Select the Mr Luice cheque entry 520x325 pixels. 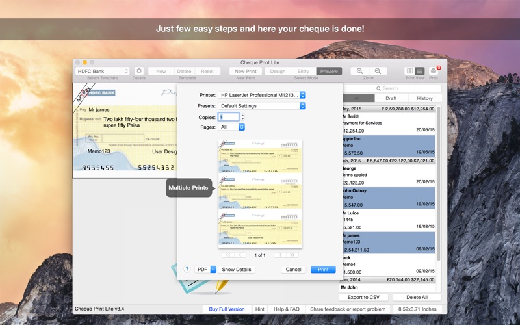[x=387, y=220]
